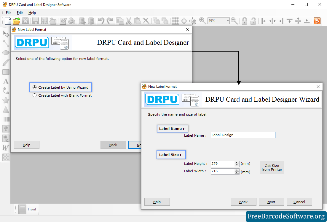Click Next in the wizard dialog
Image resolution: width=327 pixels, height=222 pixels.
[x=271, y=202]
